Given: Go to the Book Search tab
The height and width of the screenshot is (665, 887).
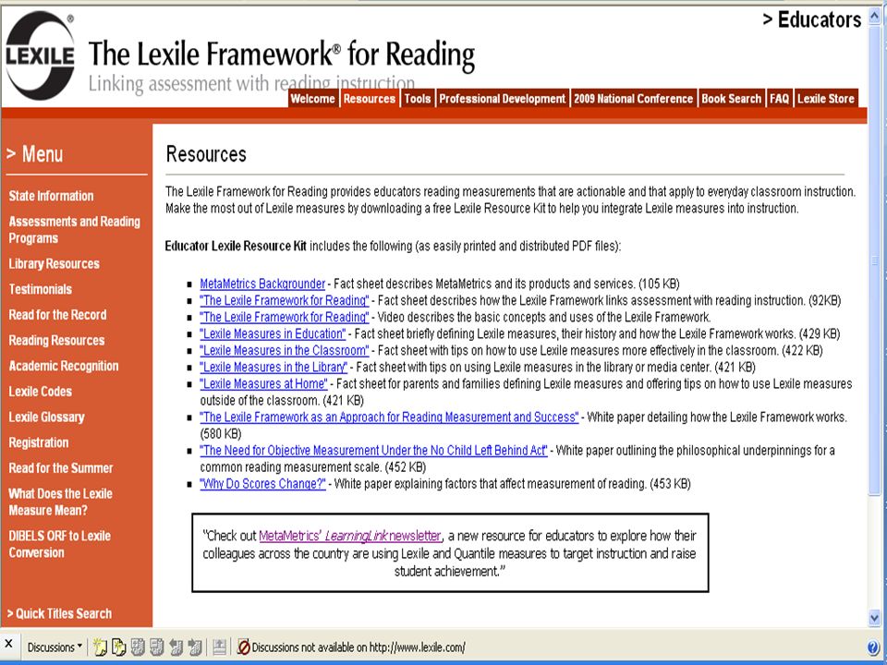Looking at the screenshot, I should click(x=732, y=99).
